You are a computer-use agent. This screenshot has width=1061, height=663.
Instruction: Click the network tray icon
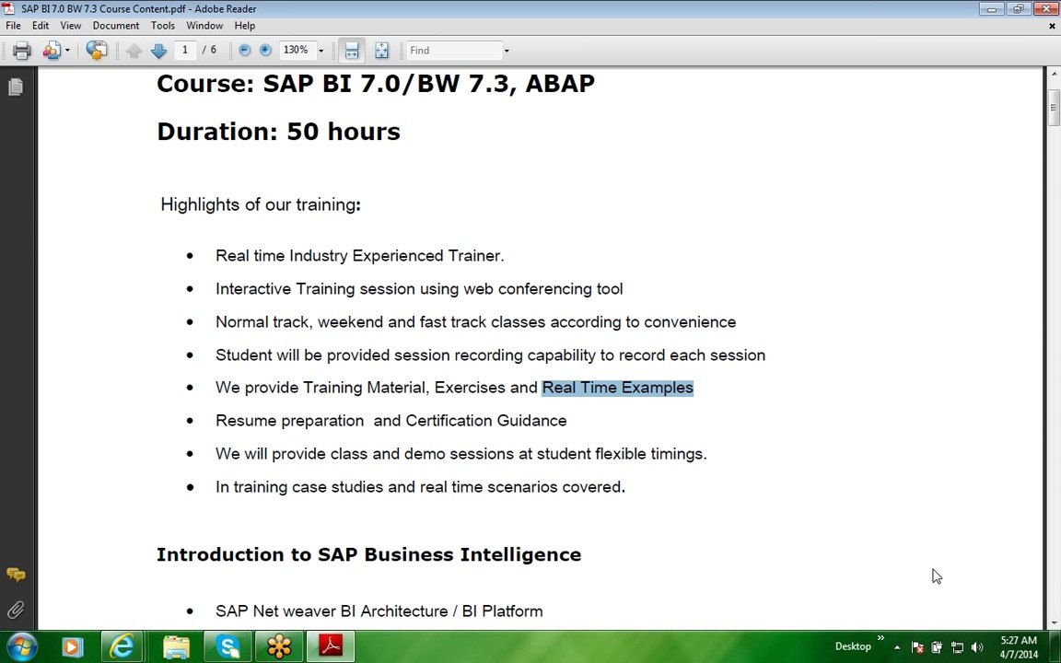(957, 647)
